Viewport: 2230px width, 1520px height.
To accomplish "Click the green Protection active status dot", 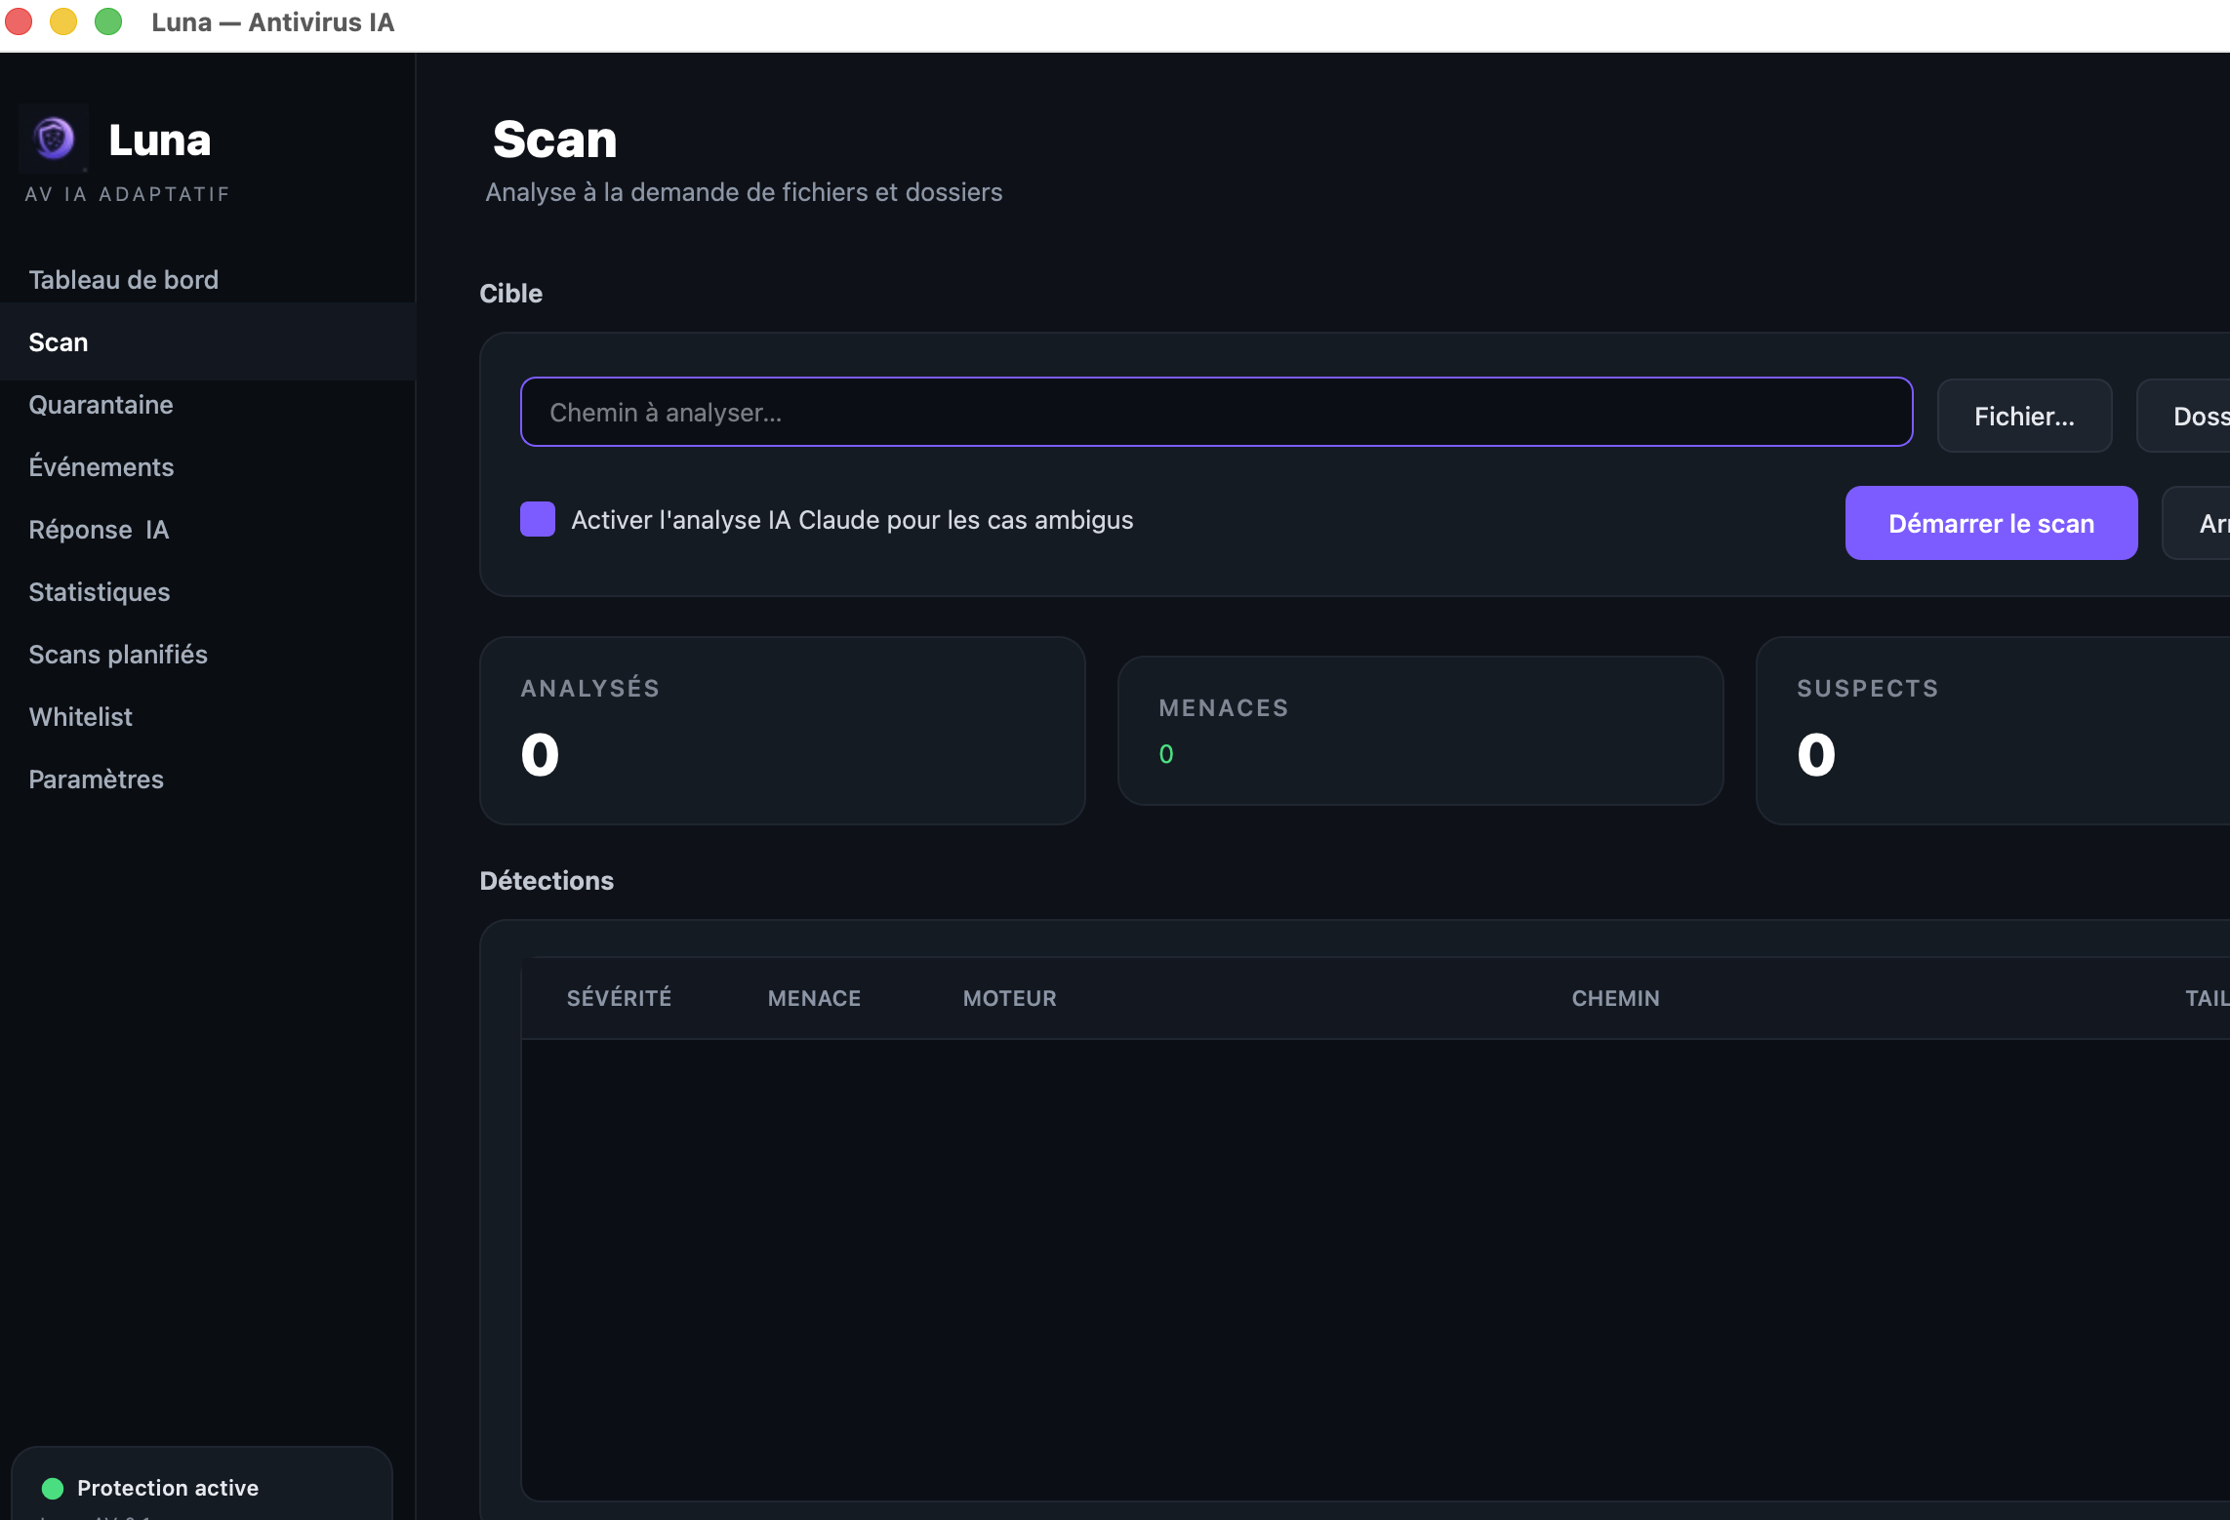I will 53,1489.
